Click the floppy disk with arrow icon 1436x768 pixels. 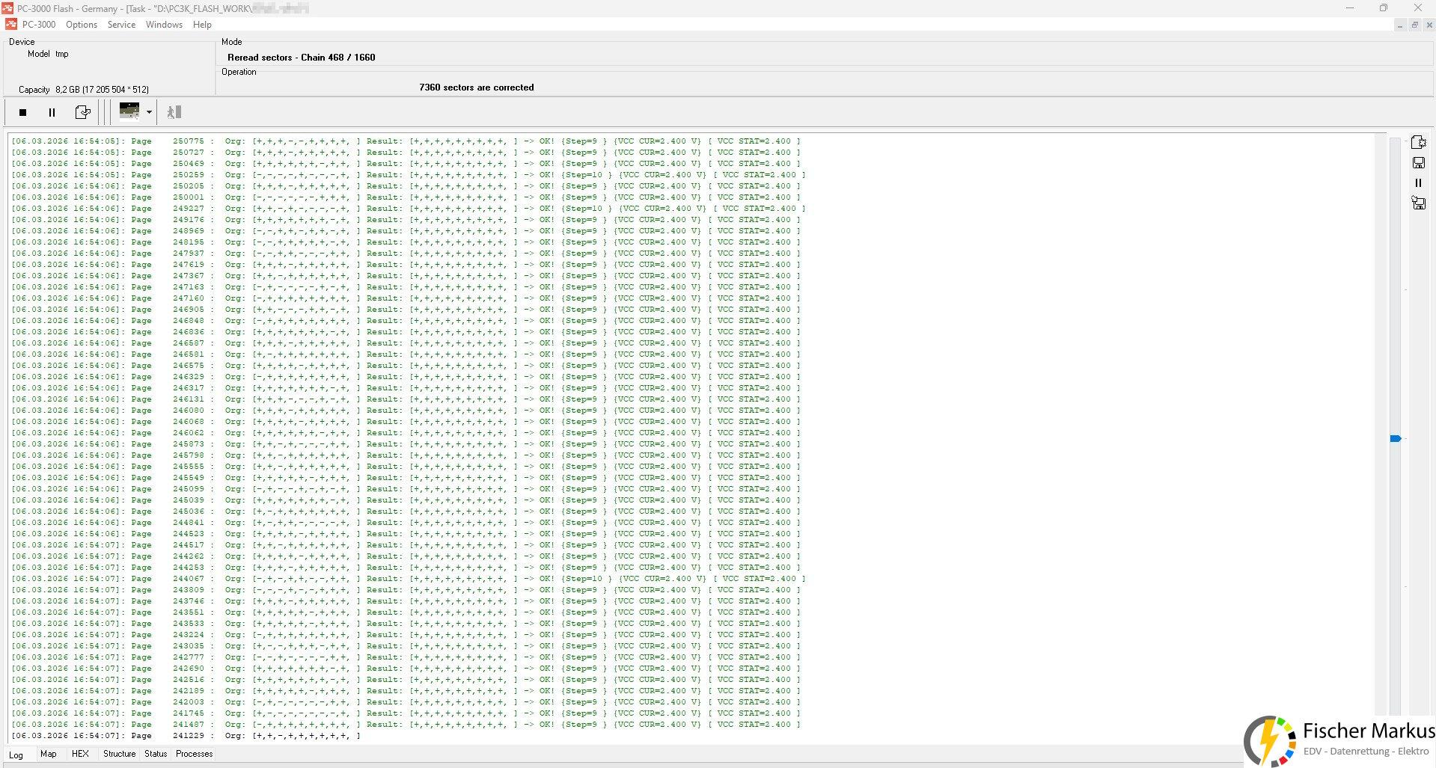[1417, 203]
